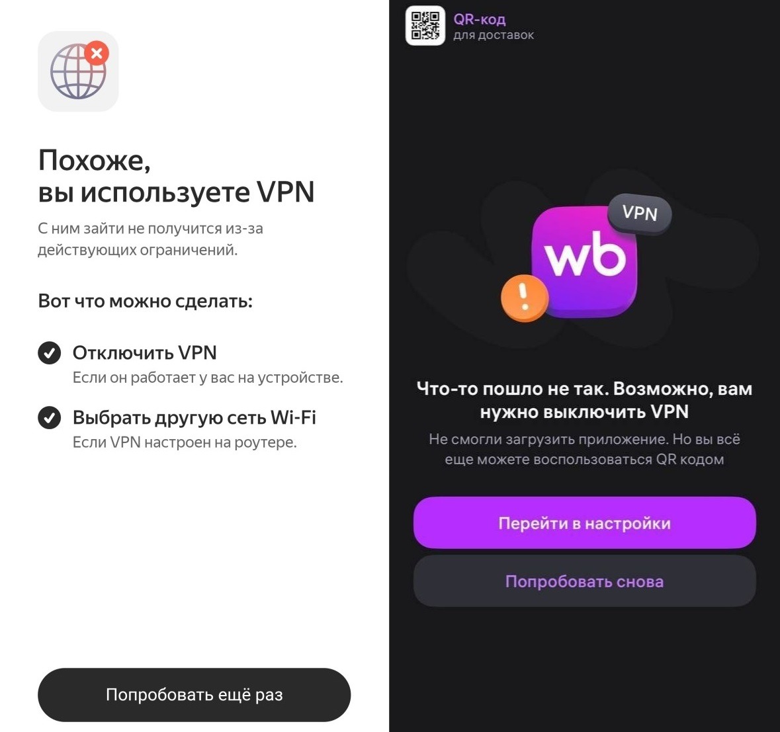
Task: Click the Похоже, вы используете VPN heading
Action: coord(176,176)
